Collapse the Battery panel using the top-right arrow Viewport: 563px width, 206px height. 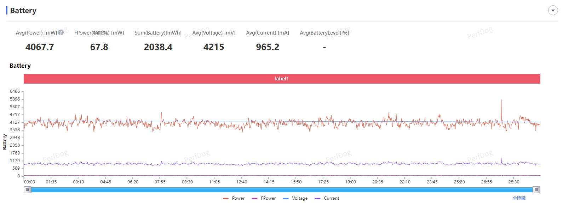(x=553, y=11)
